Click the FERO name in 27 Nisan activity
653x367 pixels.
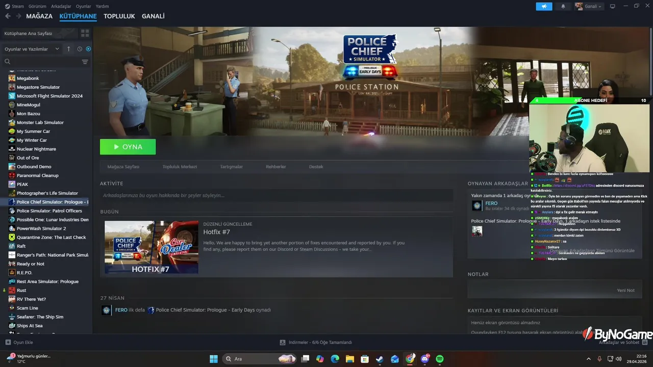pos(121,310)
